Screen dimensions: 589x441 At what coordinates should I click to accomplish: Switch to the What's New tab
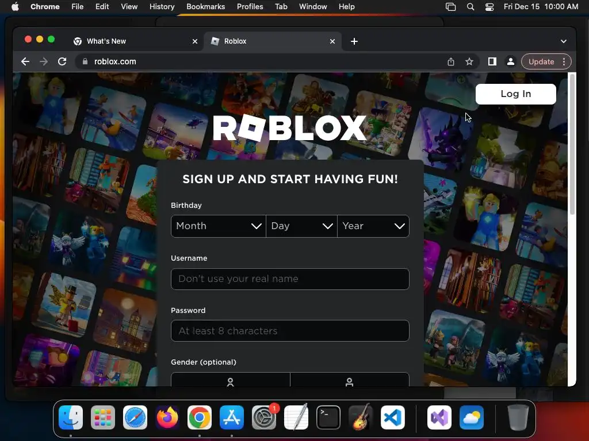(x=135, y=41)
